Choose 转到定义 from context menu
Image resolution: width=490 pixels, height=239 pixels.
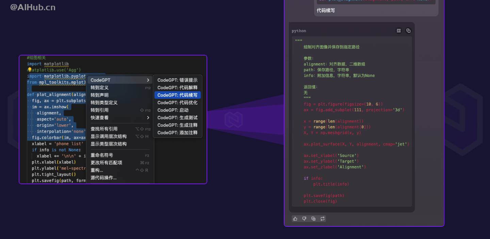click(x=120, y=87)
